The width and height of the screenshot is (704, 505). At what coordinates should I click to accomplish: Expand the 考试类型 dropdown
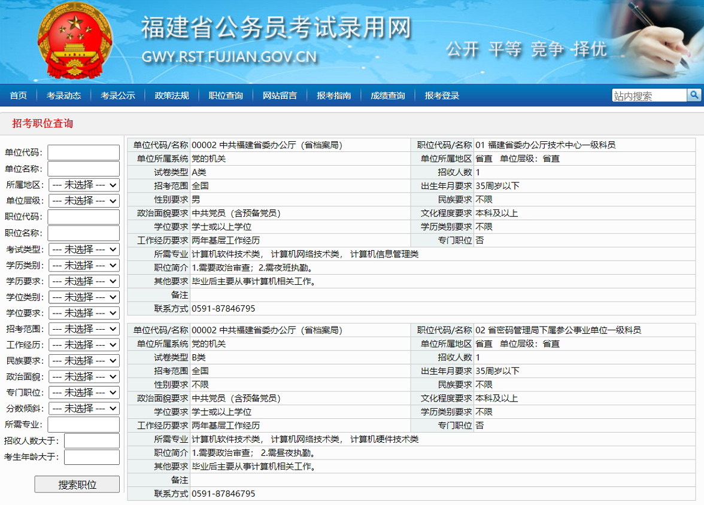[84, 249]
